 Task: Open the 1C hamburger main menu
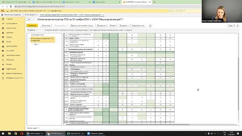tap(8, 11)
